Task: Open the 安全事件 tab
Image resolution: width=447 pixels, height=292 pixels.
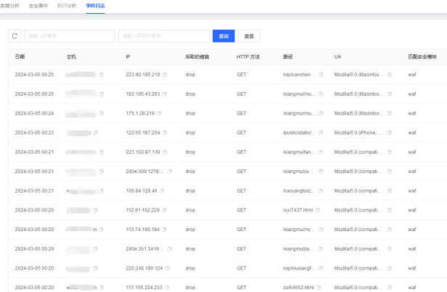Action: (x=38, y=6)
